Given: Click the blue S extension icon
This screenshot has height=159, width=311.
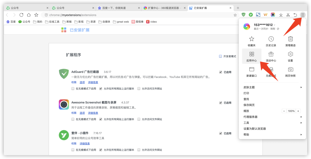Looking at the screenshot, I should click(258, 14).
